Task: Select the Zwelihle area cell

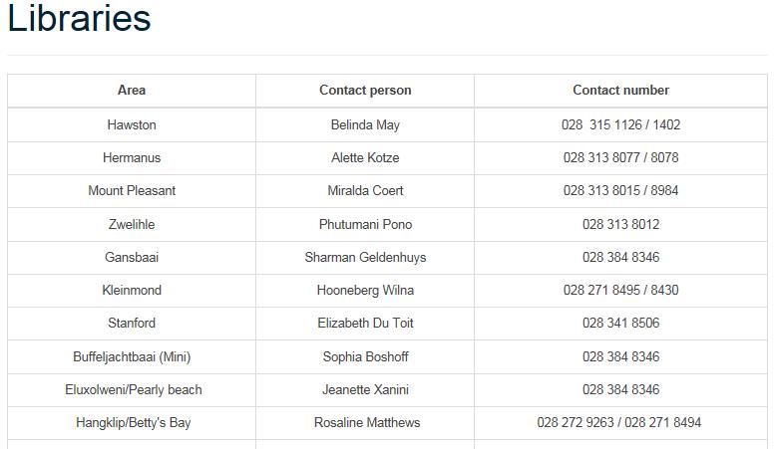Action: tap(132, 225)
